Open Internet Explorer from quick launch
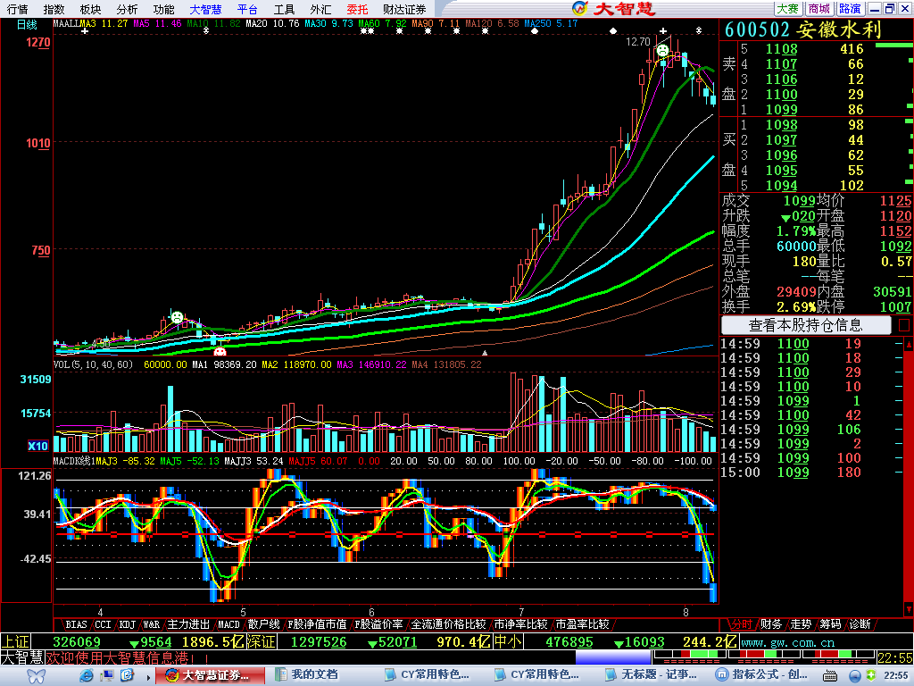 pos(87,675)
